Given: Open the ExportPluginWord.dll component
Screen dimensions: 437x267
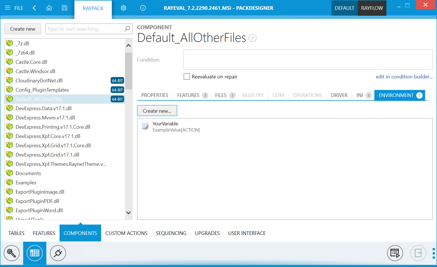Looking at the screenshot, I should click(x=39, y=210).
